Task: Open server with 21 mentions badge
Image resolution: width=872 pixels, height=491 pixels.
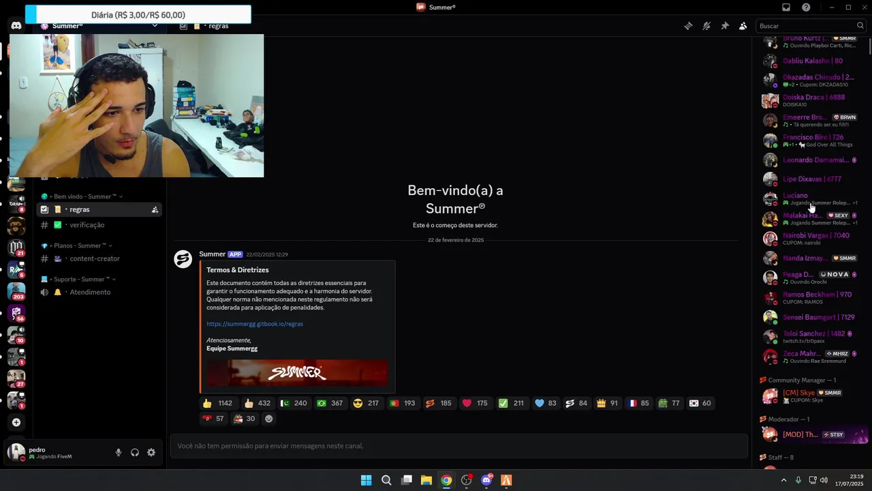Action: pos(16,248)
